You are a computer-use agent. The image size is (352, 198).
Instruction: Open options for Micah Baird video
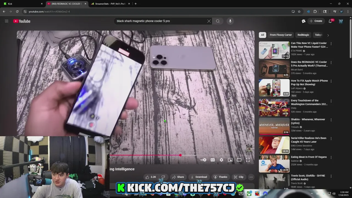pyautogui.click(x=331, y=62)
